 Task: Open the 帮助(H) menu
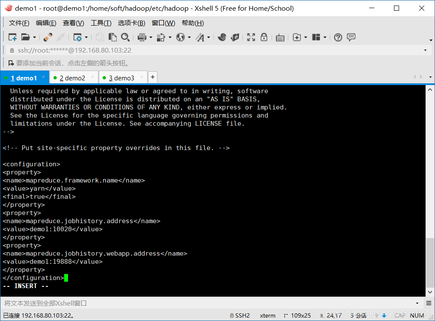[x=193, y=23]
